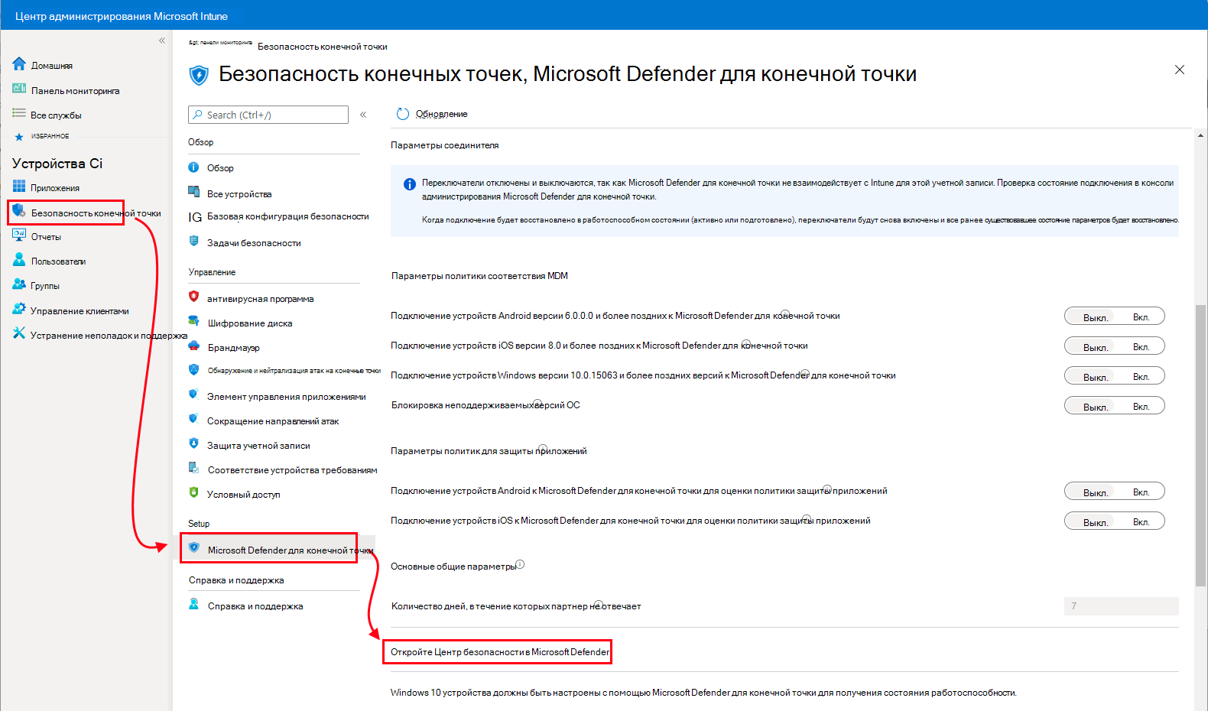Click Откройте Центр безопасности Microsoft Defender link

500,652
